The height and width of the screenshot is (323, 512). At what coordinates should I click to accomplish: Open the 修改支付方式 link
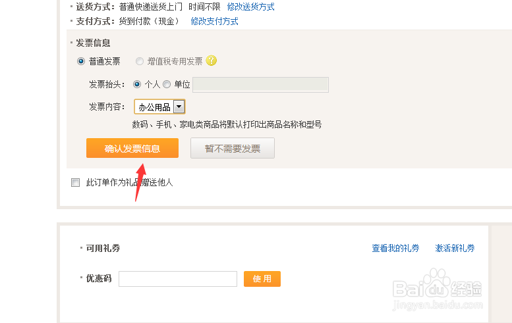tap(215, 21)
